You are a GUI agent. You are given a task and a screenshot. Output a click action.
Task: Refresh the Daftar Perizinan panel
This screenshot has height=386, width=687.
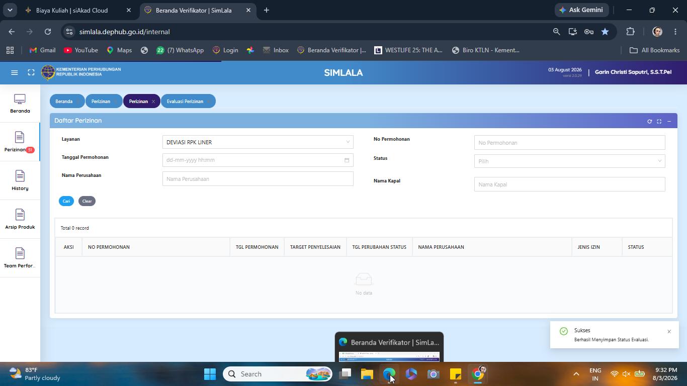click(x=649, y=121)
